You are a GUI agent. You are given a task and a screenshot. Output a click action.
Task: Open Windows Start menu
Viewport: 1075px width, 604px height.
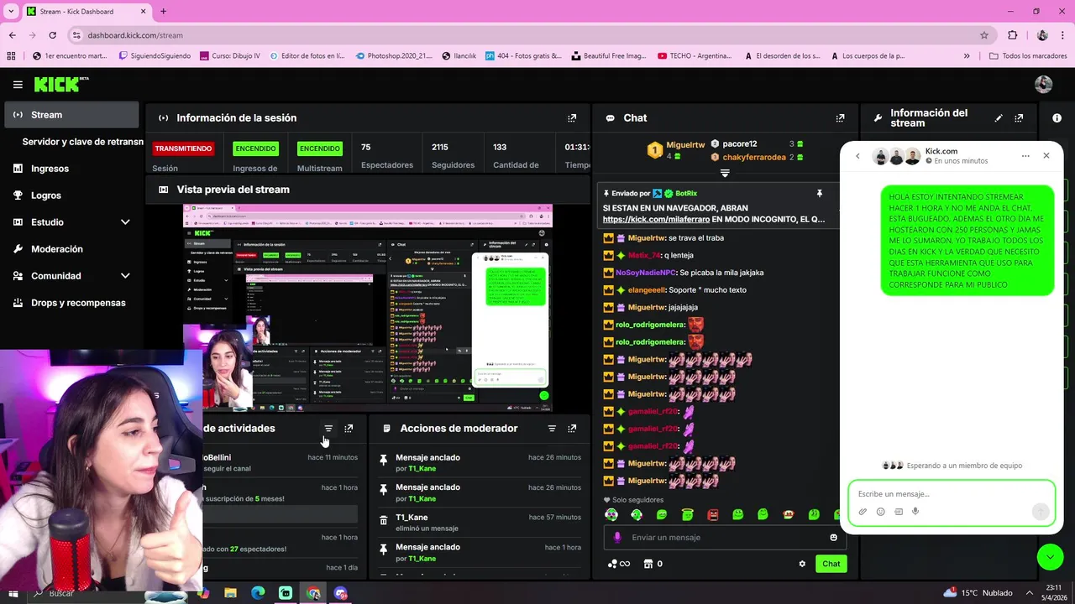click(13, 593)
